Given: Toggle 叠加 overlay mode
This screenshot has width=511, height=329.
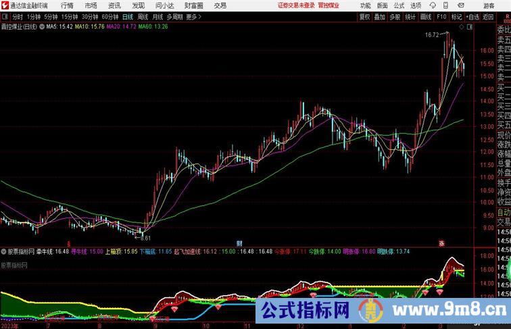Looking at the screenshot, I should (x=379, y=17).
